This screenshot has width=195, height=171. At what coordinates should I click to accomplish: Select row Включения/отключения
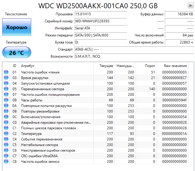coord(95,117)
